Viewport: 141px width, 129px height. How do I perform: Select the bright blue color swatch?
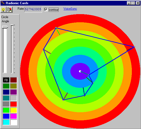pos(6,116)
